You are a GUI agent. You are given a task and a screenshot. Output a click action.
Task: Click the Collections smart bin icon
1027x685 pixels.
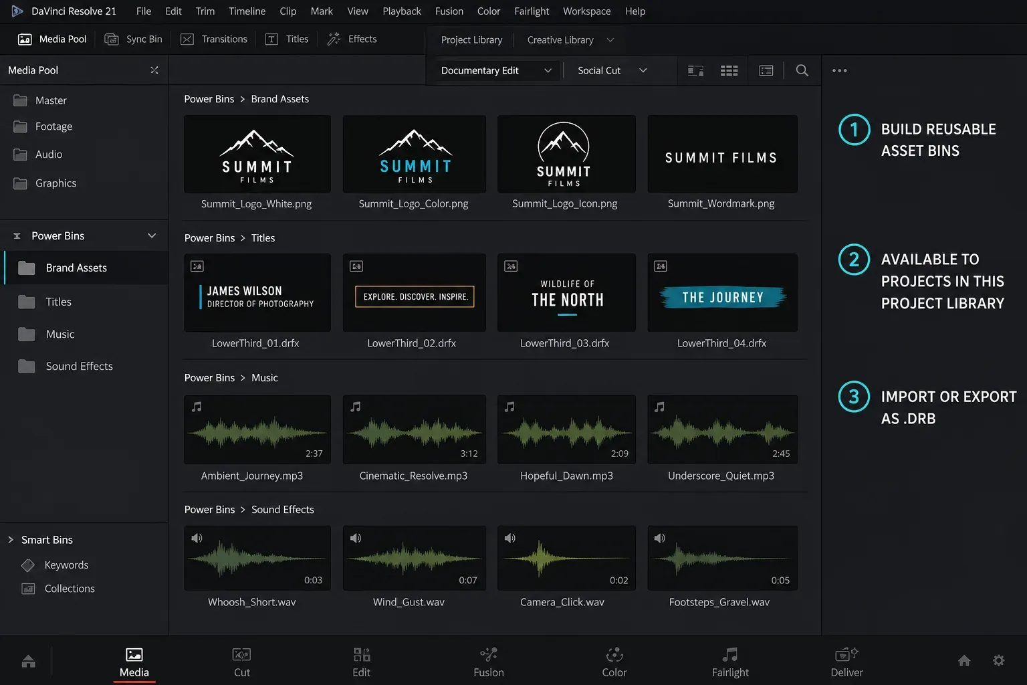pos(28,589)
